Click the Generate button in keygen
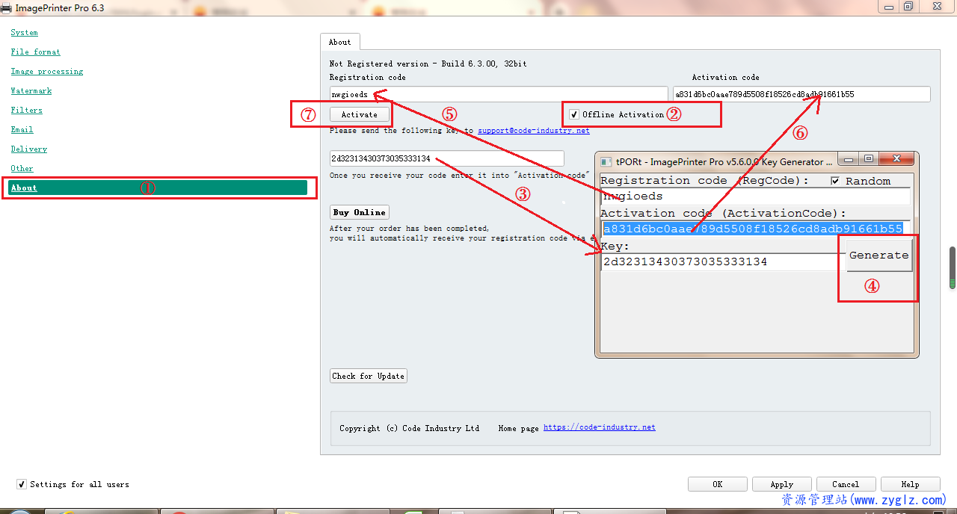The image size is (957, 514). tap(879, 255)
